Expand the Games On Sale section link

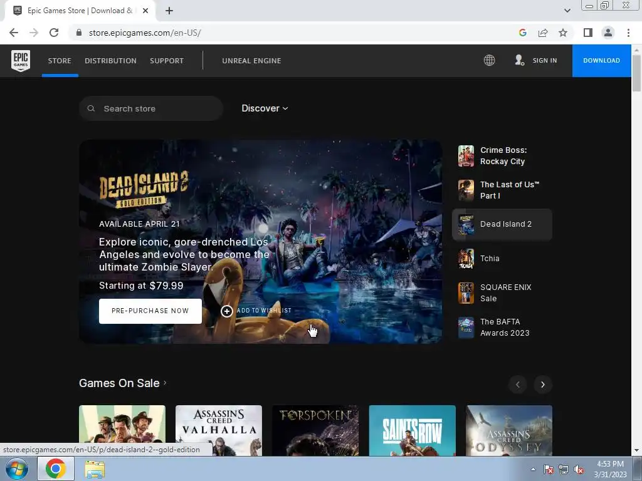[123, 383]
